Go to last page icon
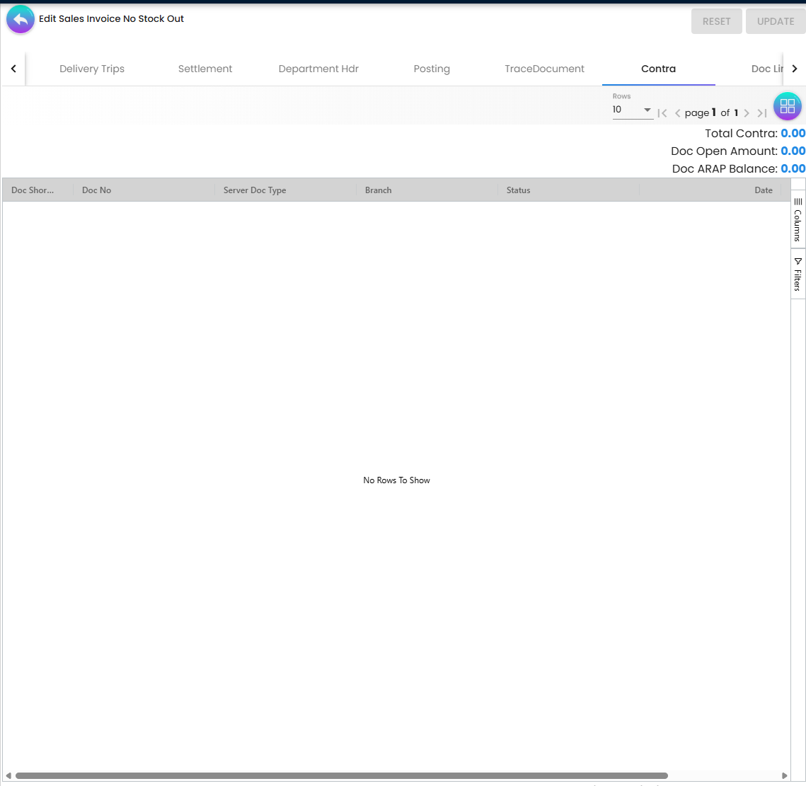Viewport: 806px width, 786px height. [x=762, y=113]
